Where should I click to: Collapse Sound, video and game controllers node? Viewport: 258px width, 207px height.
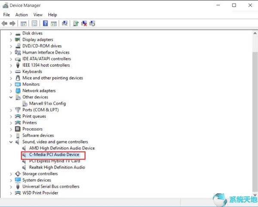click(x=11, y=142)
